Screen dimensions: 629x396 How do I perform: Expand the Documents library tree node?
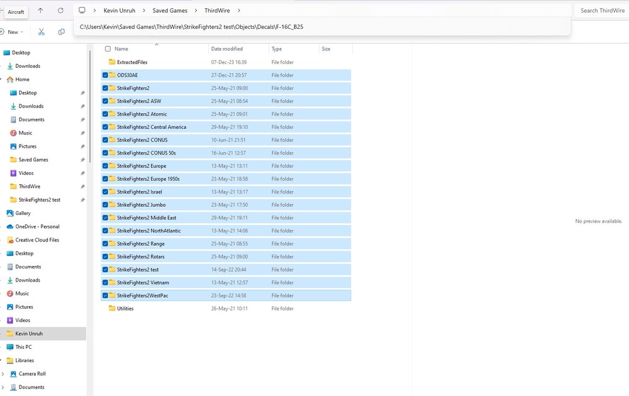pos(3,387)
